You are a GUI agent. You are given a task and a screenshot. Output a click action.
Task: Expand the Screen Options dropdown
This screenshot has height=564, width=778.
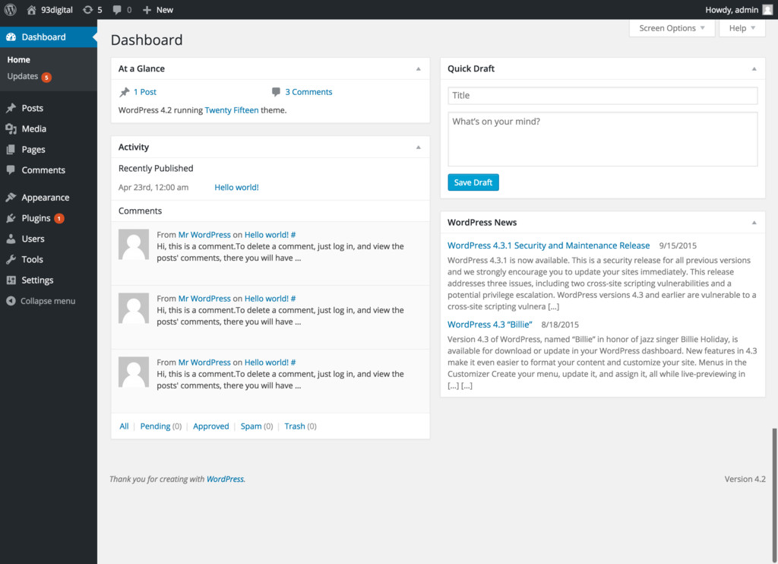click(672, 28)
